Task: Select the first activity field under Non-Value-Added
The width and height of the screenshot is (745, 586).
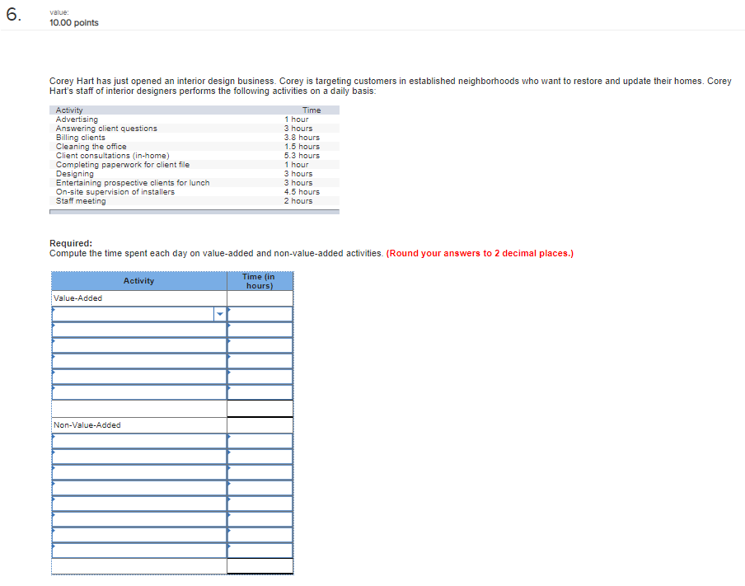Action: pos(139,441)
